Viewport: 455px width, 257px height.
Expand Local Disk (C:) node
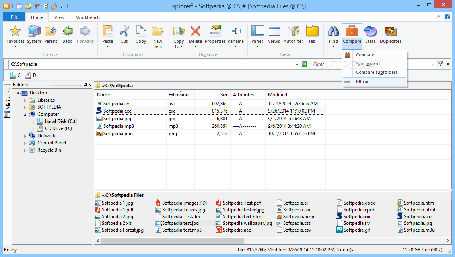tap(33, 122)
